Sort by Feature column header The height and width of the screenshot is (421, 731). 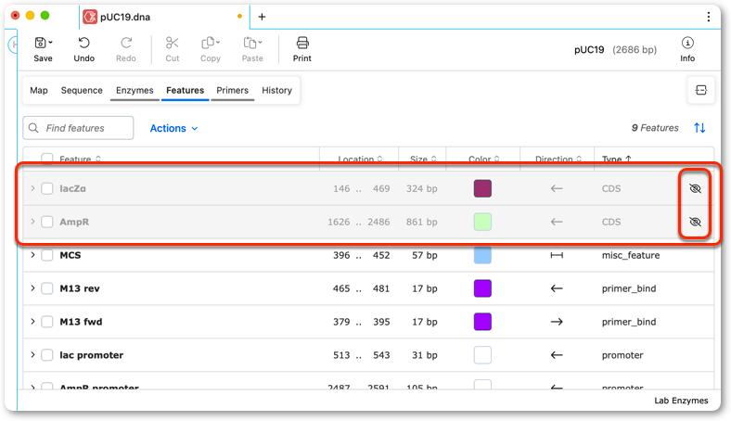tap(80, 159)
